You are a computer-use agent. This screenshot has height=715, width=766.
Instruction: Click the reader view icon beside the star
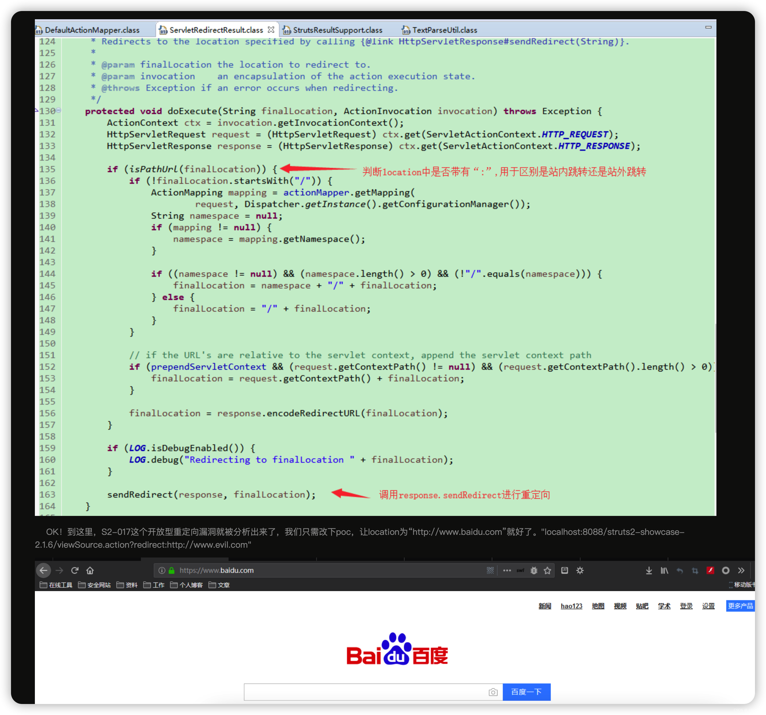point(564,570)
